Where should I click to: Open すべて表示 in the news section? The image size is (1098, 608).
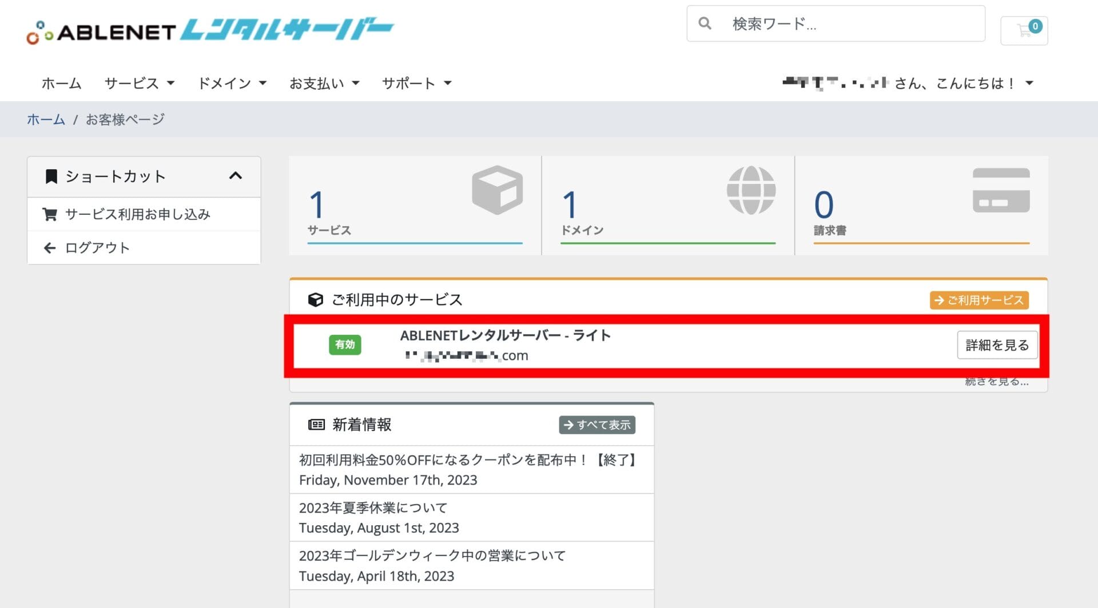(596, 425)
